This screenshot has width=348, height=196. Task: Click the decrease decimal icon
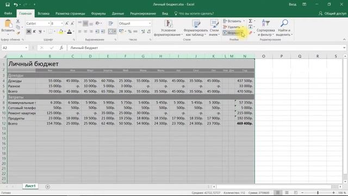pyautogui.click(x=148, y=32)
